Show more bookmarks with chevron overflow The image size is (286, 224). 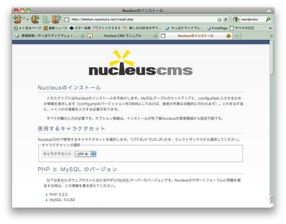click(x=270, y=28)
